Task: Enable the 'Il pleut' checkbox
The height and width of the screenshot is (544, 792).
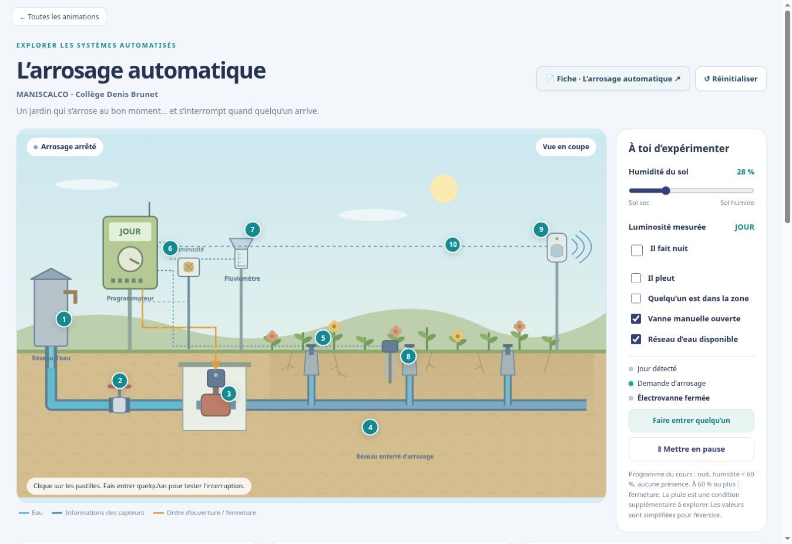Action: click(636, 278)
